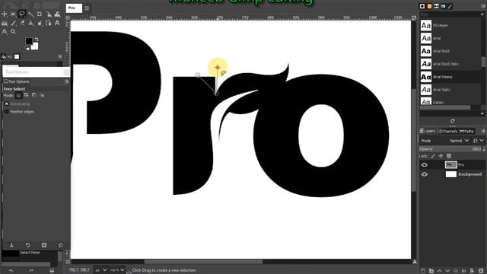Image resolution: width=487 pixels, height=274 pixels.
Task: Save tool preset in Tool Options
Action: coord(11,245)
